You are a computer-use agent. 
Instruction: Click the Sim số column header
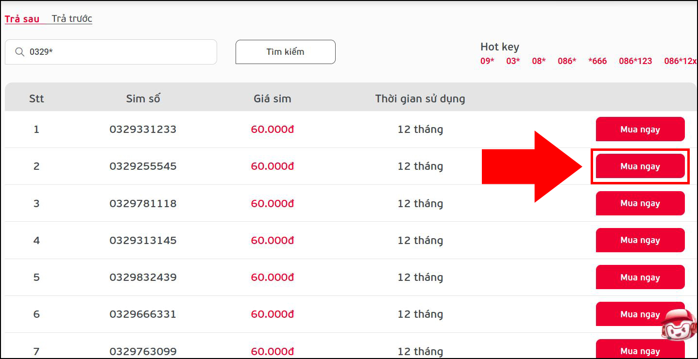click(143, 98)
